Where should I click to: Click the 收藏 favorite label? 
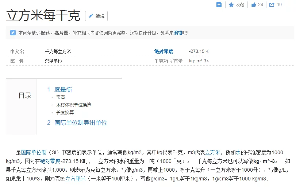pyautogui.click(x=240, y=5)
